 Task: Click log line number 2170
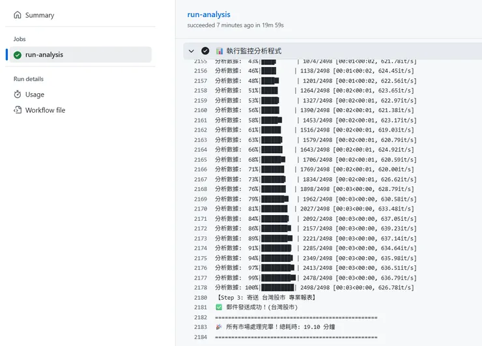201,209
